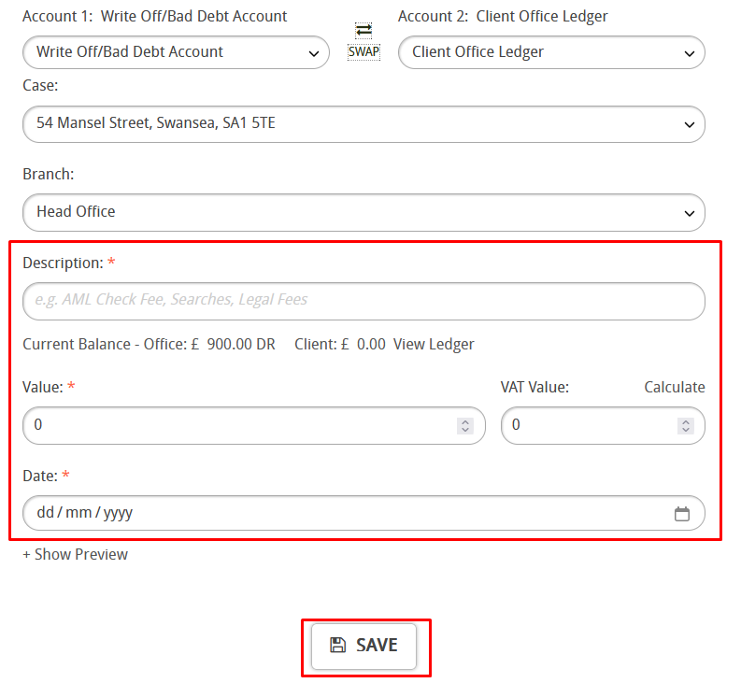The image size is (741, 683).
Task: Click the SWAP accounts arrows icon
Action: pyautogui.click(x=363, y=30)
